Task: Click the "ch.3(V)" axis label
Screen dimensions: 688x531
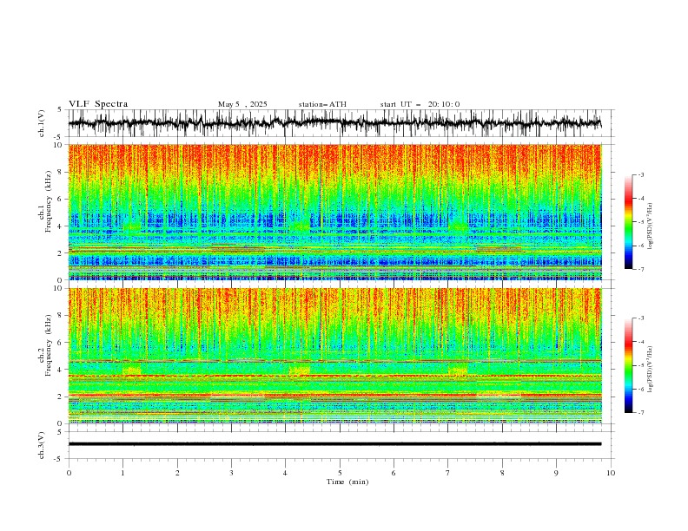Action: pyautogui.click(x=42, y=445)
